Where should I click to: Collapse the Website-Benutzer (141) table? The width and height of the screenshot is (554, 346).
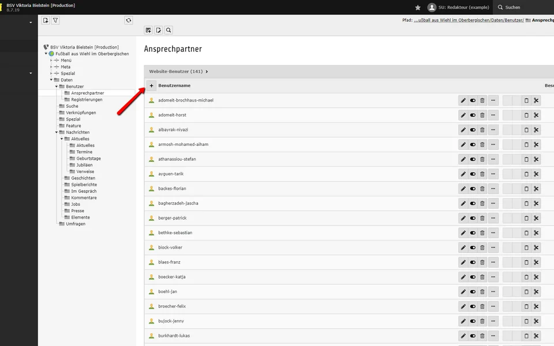(207, 72)
